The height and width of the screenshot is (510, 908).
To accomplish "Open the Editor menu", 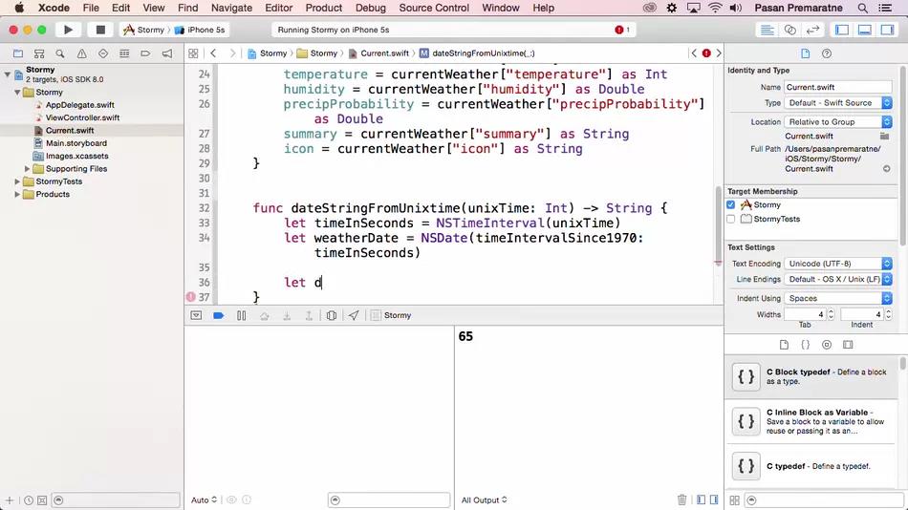I will (x=278, y=8).
